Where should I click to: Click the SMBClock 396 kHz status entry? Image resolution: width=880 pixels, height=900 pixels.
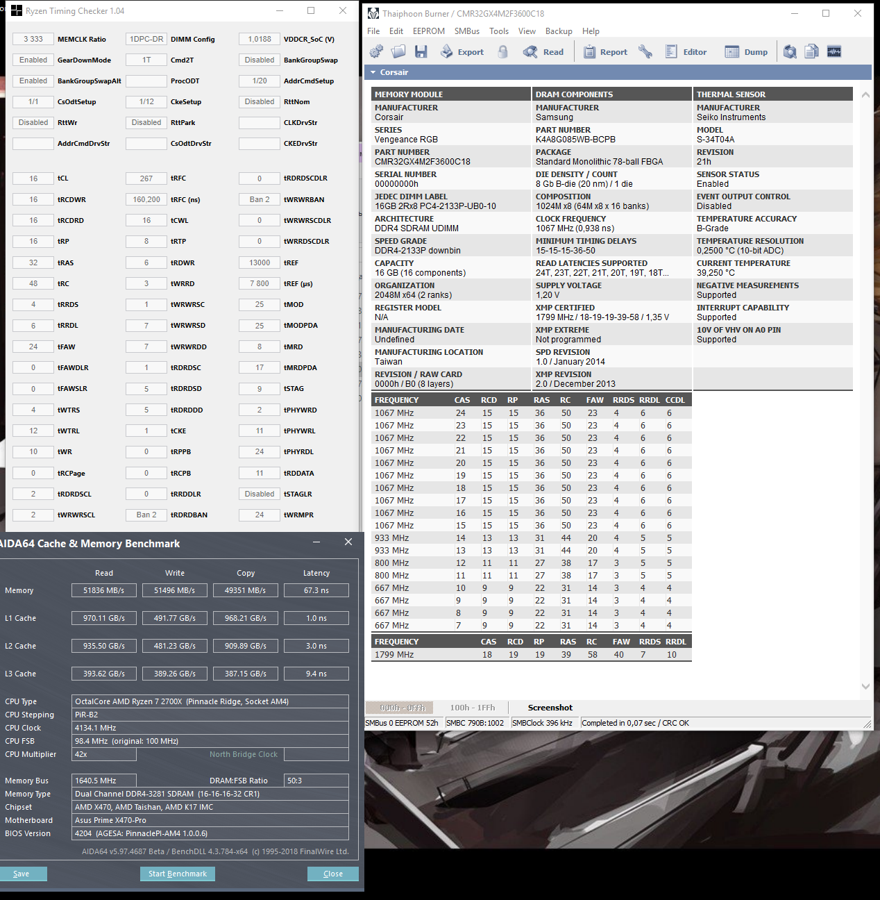coord(543,723)
